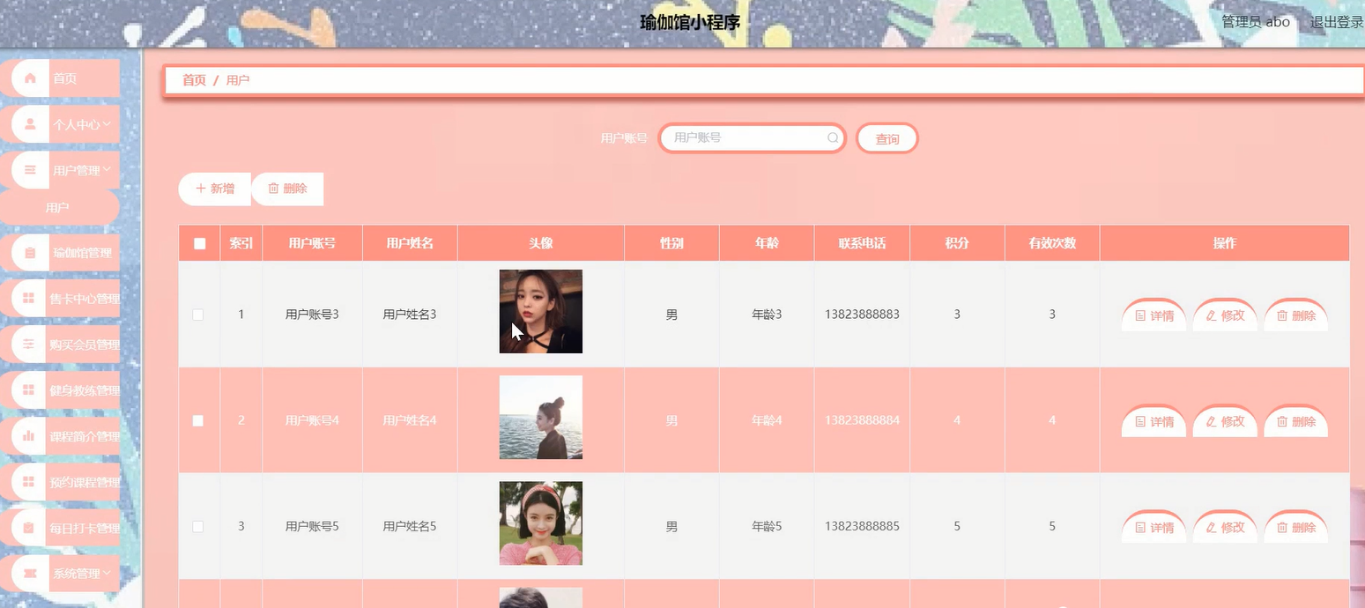The height and width of the screenshot is (608, 1365).
Task: Click the home icon in the sidebar
Action: click(x=30, y=78)
